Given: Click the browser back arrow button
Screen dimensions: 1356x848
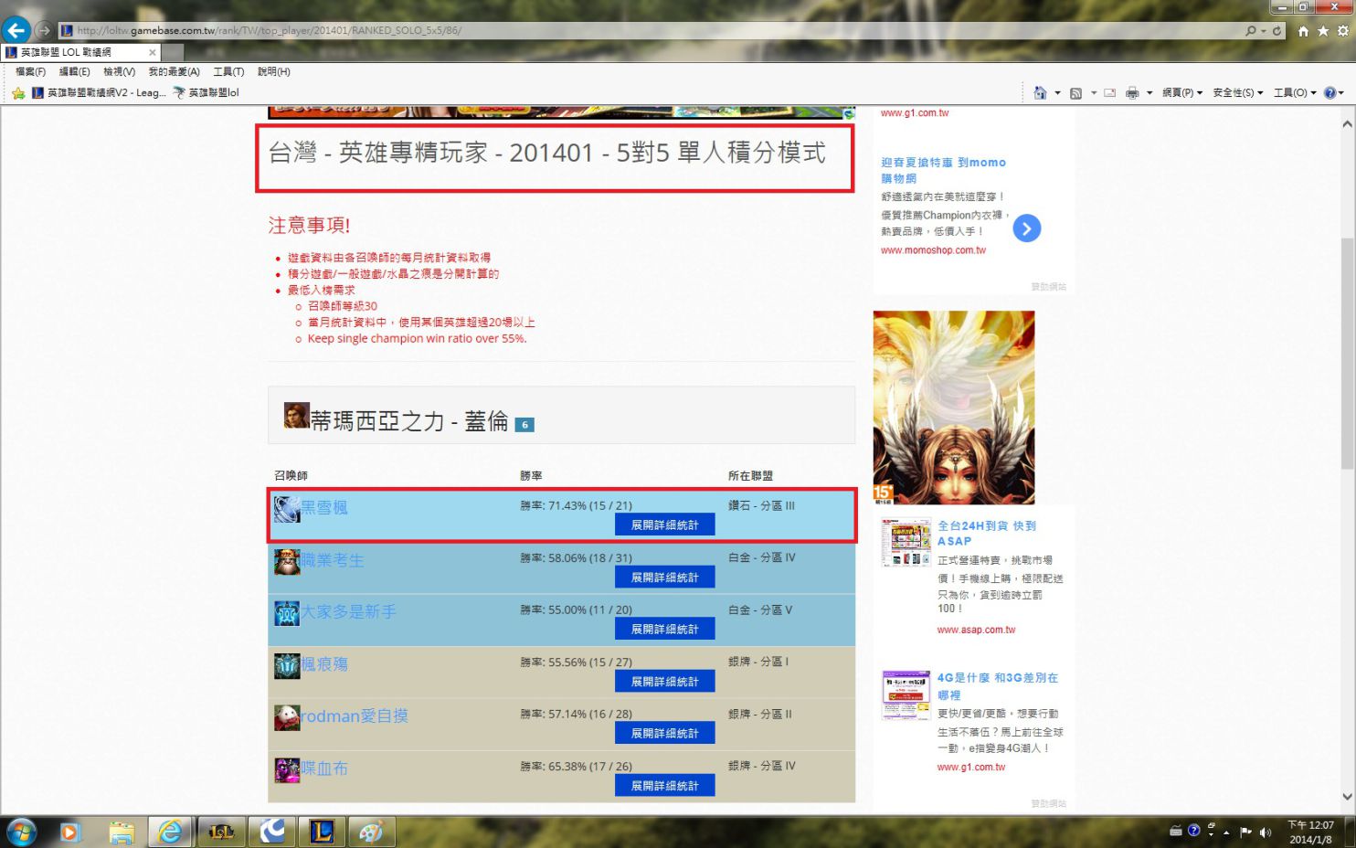Looking at the screenshot, I should tap(16, 30).
